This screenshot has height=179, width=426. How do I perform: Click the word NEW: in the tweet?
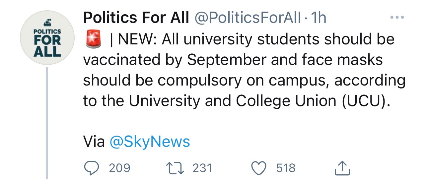139,40
